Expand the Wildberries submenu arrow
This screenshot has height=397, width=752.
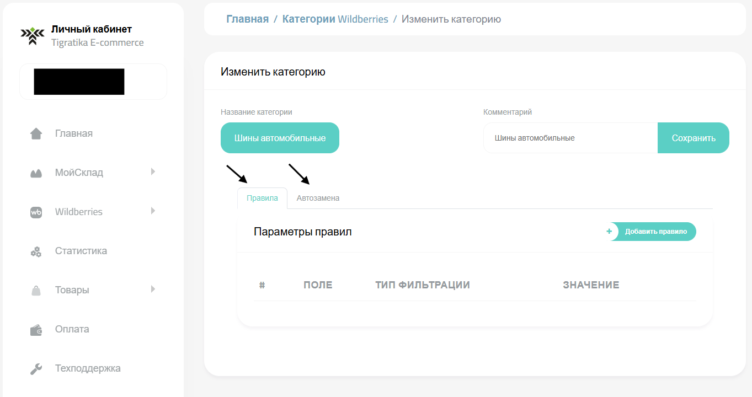(x=153, y=211)
